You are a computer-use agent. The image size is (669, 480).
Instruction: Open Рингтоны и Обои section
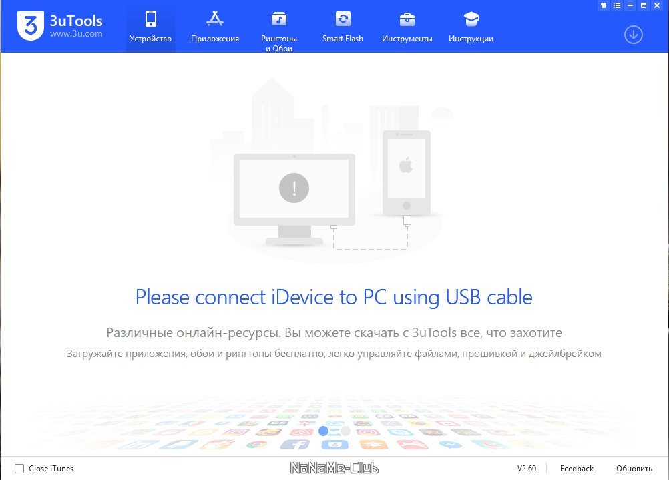tap(279, 30)
